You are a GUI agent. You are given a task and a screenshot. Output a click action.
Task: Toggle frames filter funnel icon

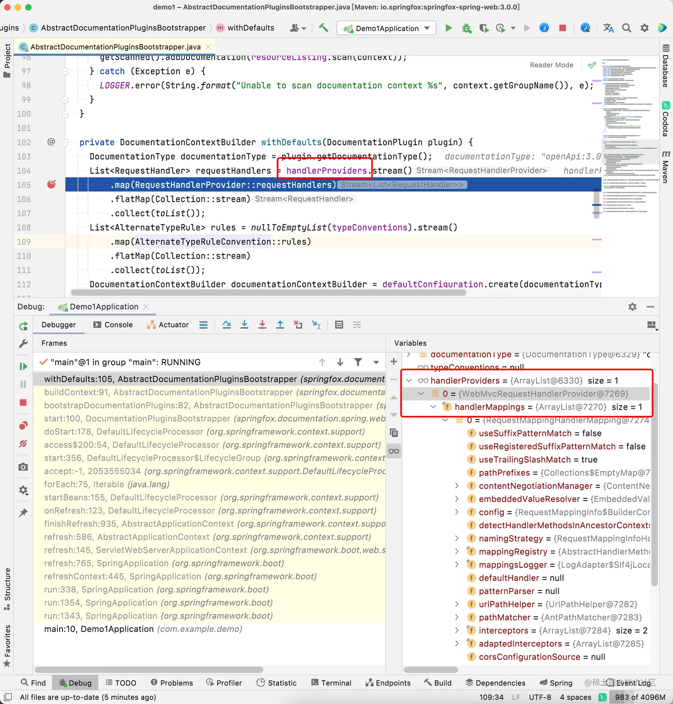tap(358, 362)
